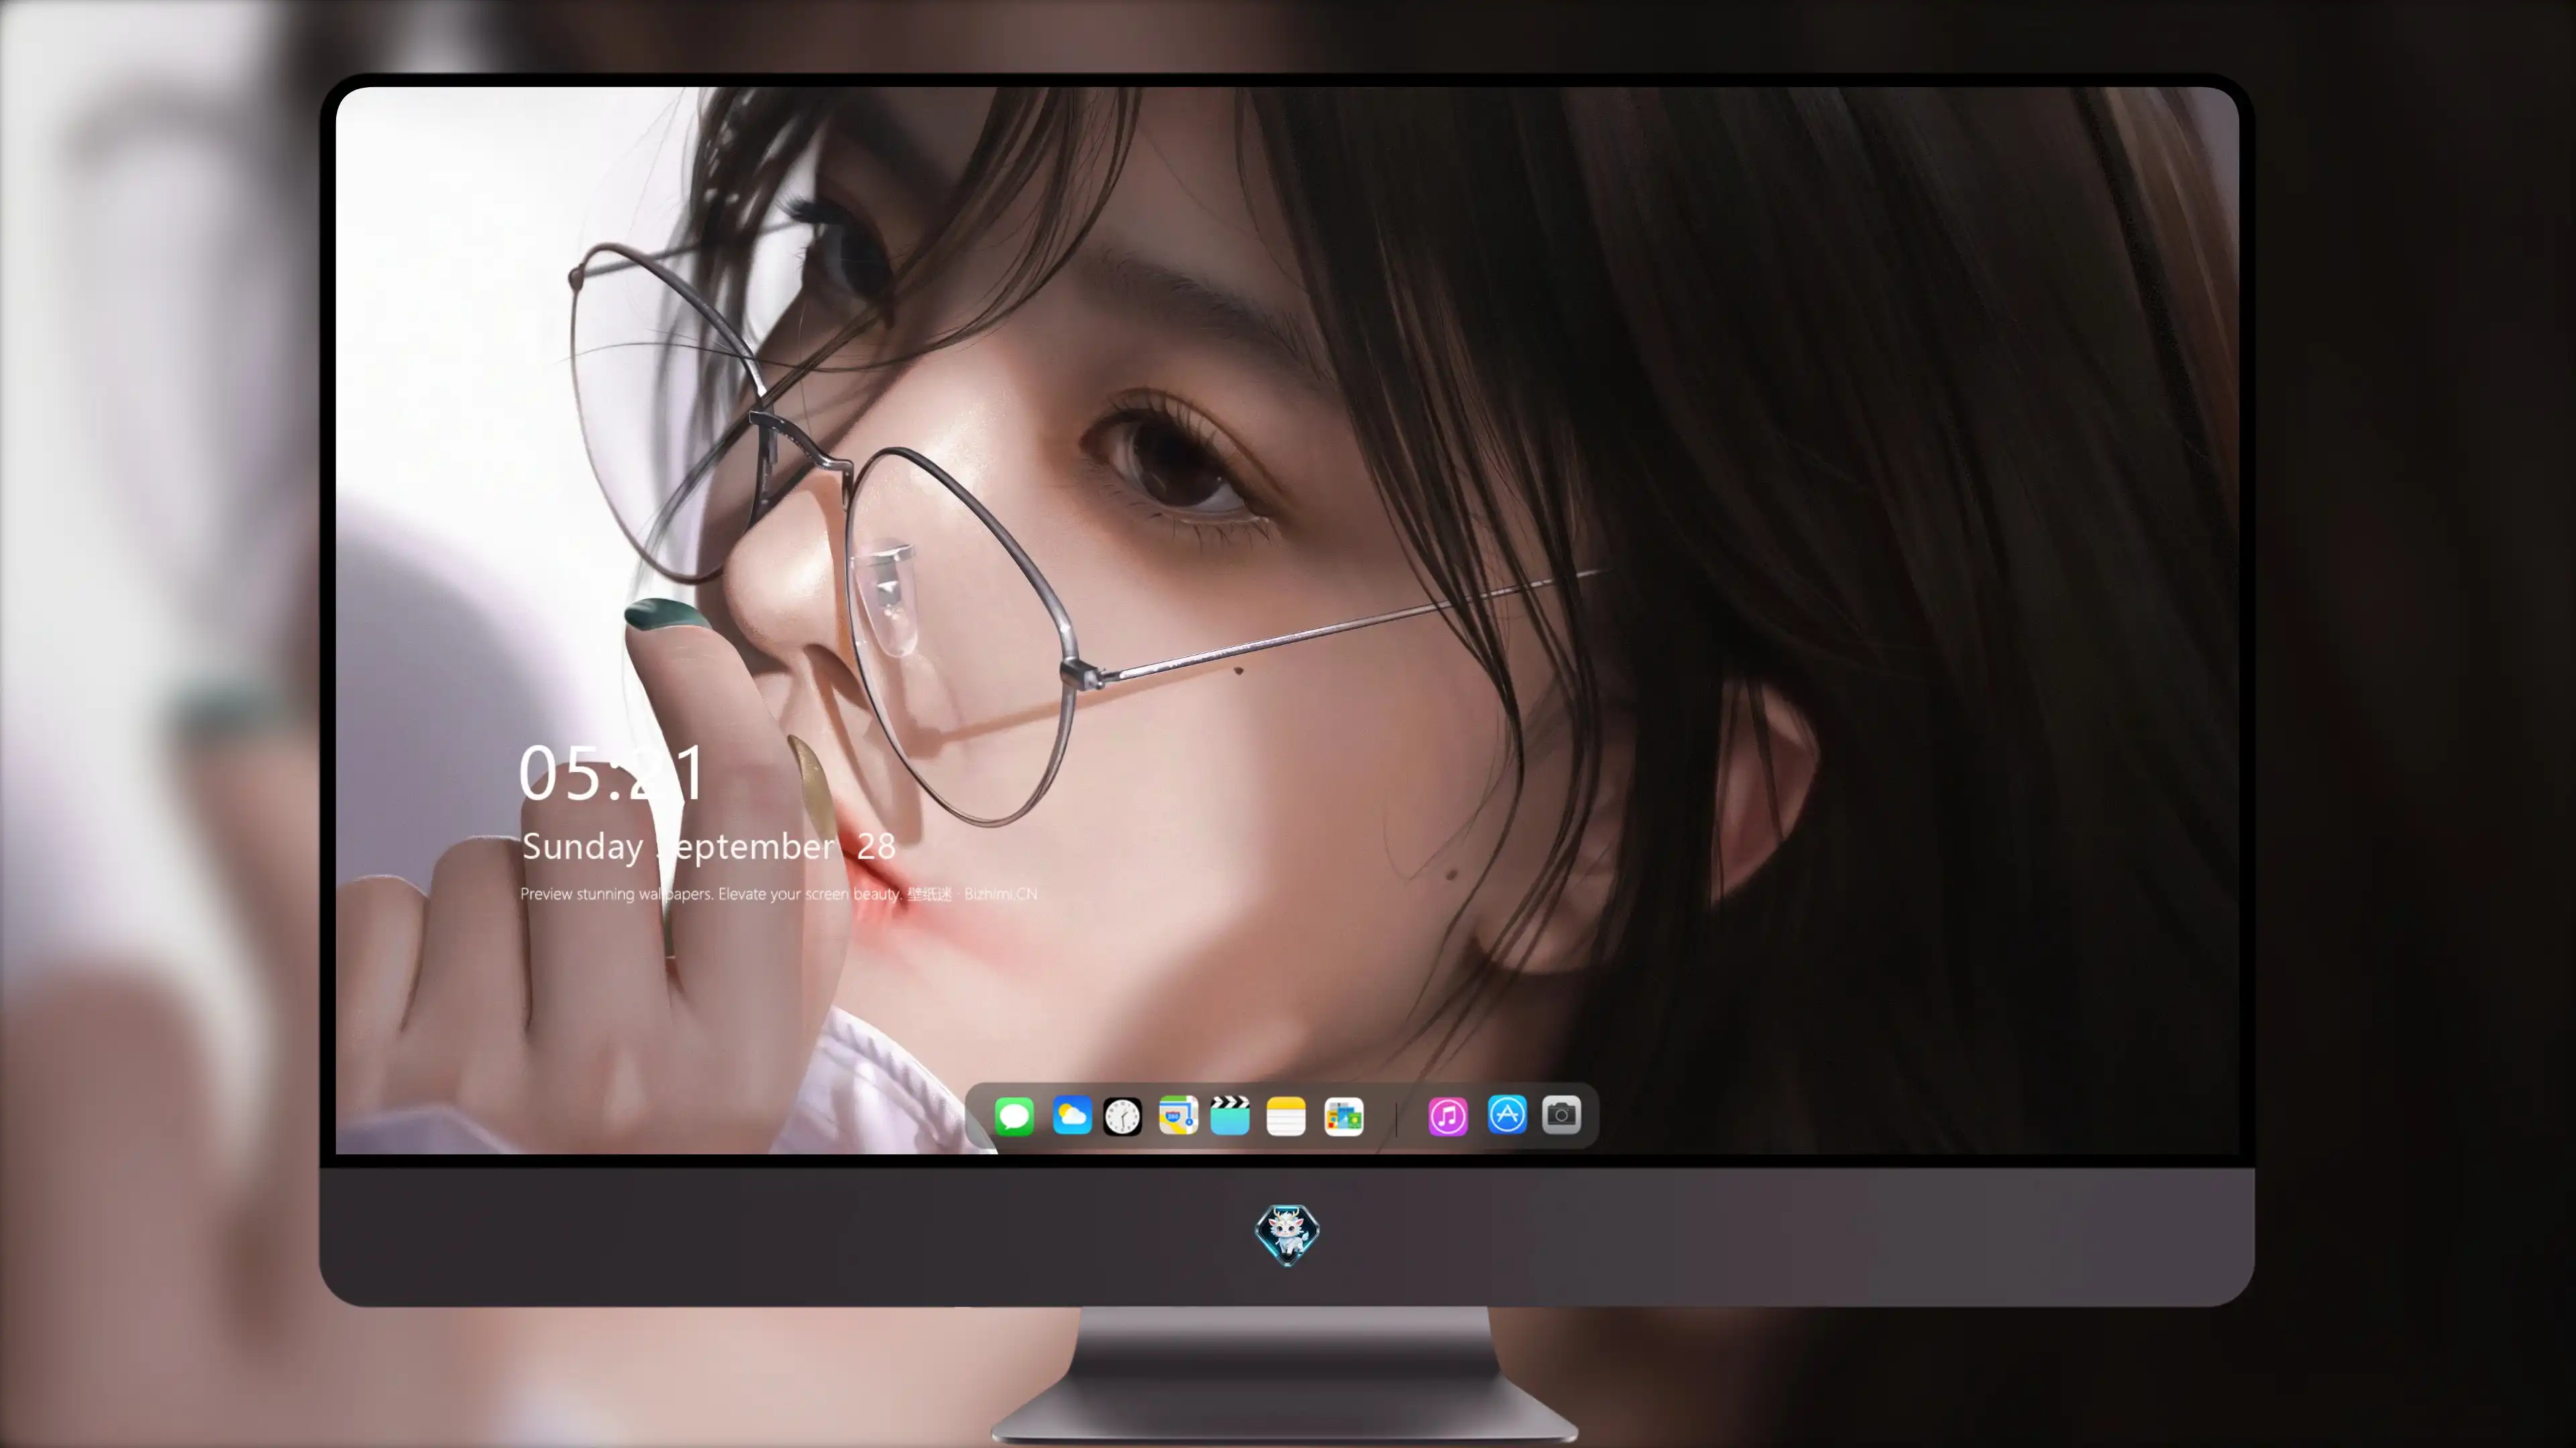Open the yellow Notes app in the dock

tap(1286, 1116)
